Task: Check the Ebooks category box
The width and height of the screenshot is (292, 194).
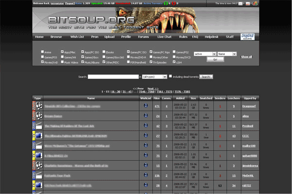Action: coord(104,52)
